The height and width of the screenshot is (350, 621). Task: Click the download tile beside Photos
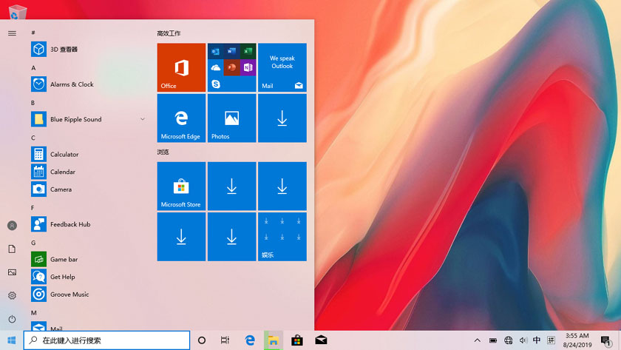[282, 118]
